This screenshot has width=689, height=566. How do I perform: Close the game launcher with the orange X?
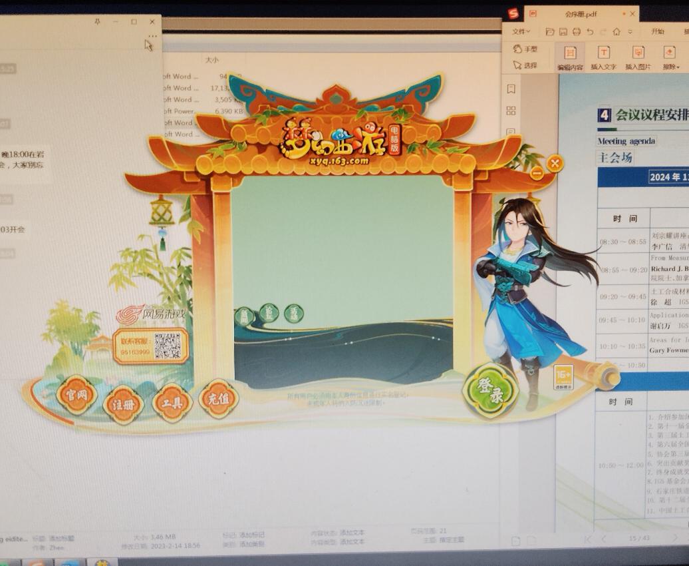(555, 164)
